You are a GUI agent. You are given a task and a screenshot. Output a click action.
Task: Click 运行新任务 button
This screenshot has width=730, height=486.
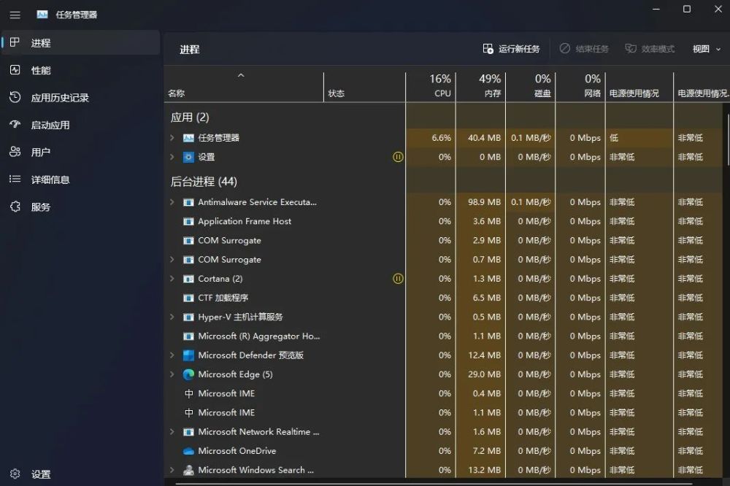[511, 49]
